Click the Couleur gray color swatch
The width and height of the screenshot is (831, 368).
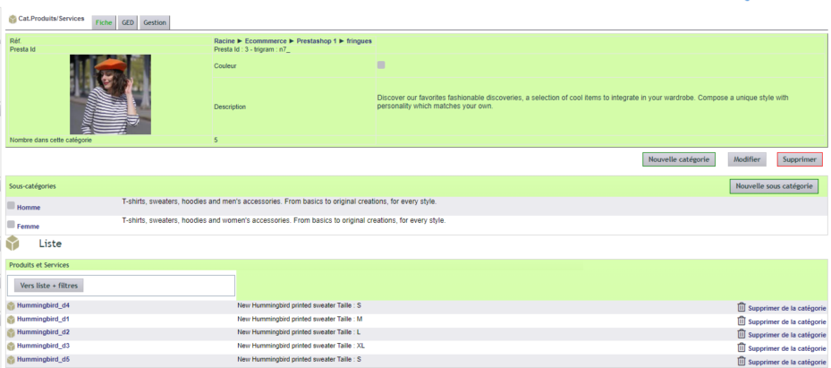[x=381, y=65]
